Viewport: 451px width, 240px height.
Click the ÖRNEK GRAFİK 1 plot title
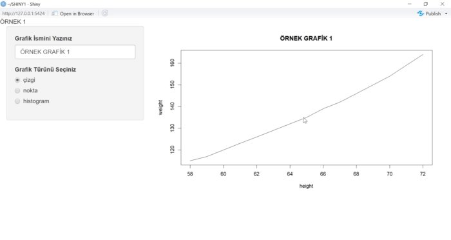(306, 38)
